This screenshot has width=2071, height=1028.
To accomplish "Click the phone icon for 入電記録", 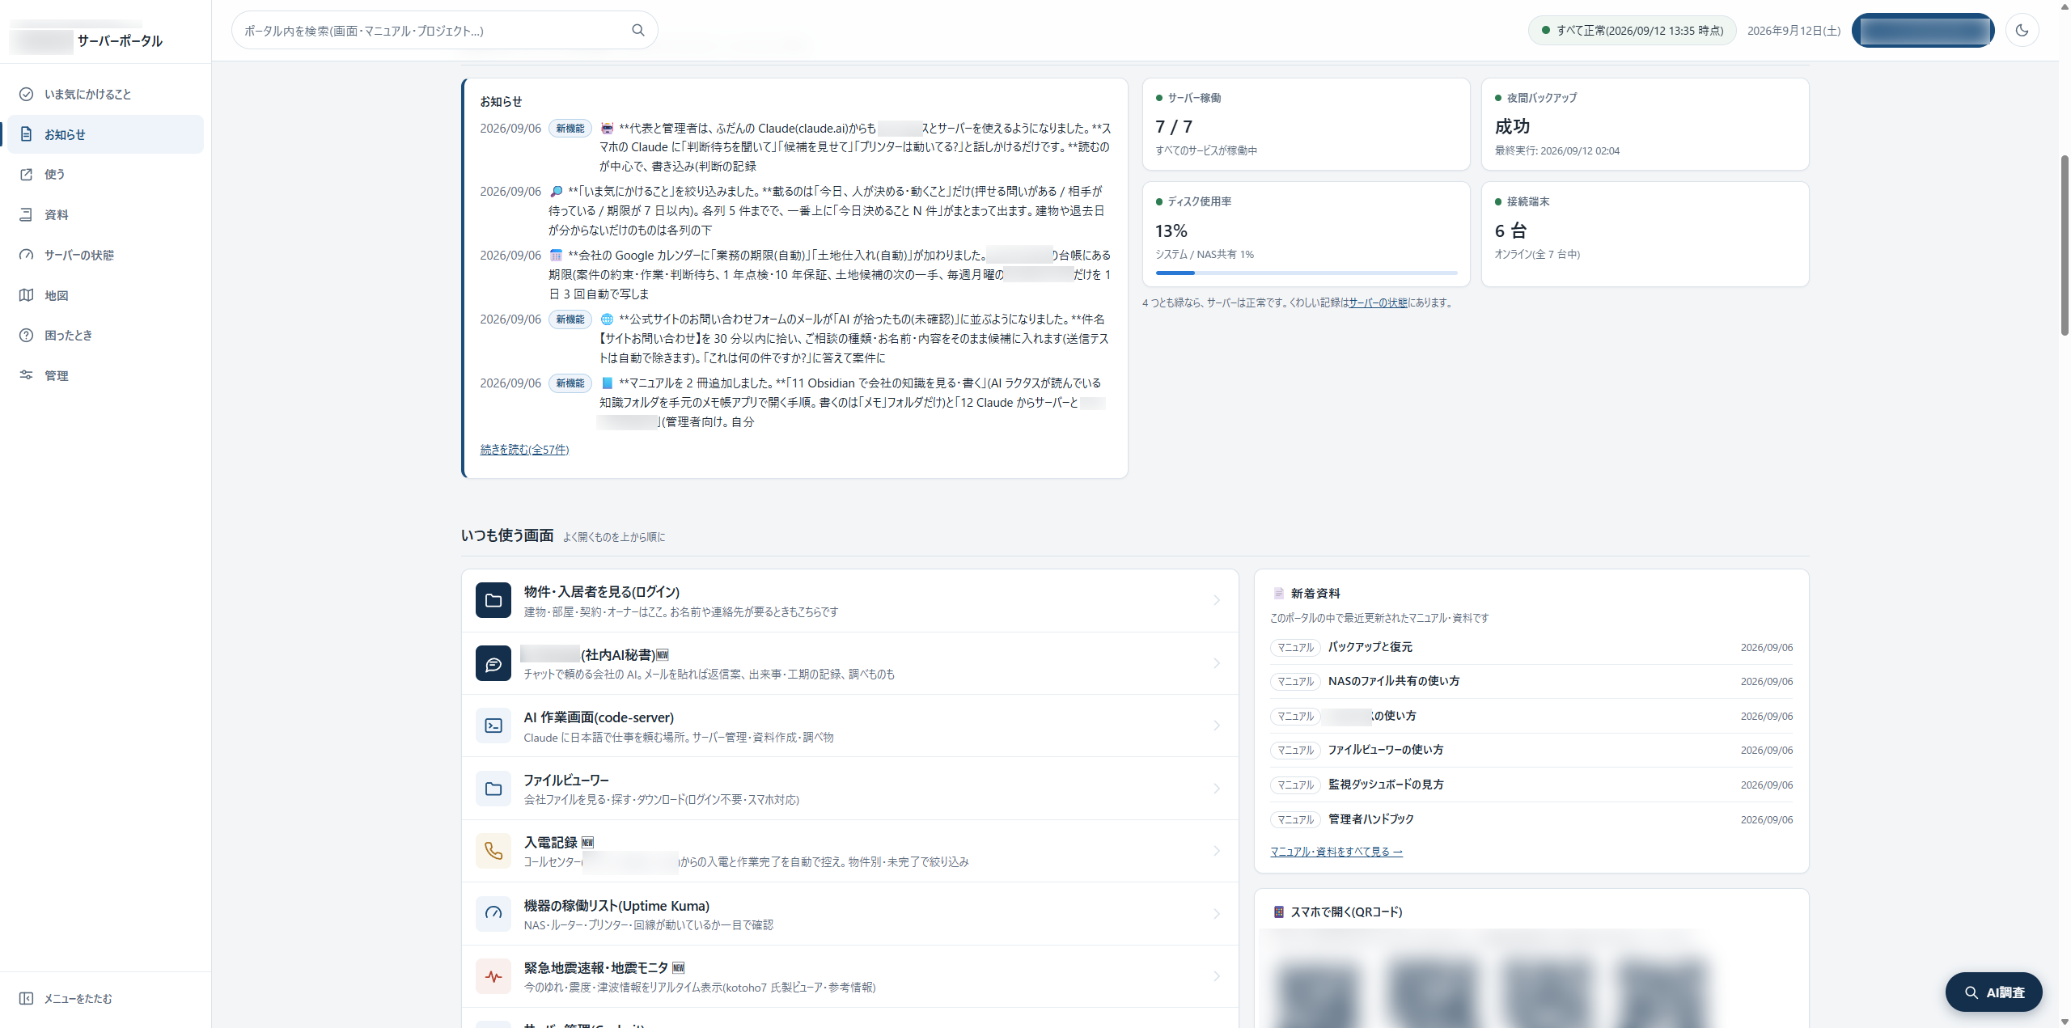I will pos(493,851).
